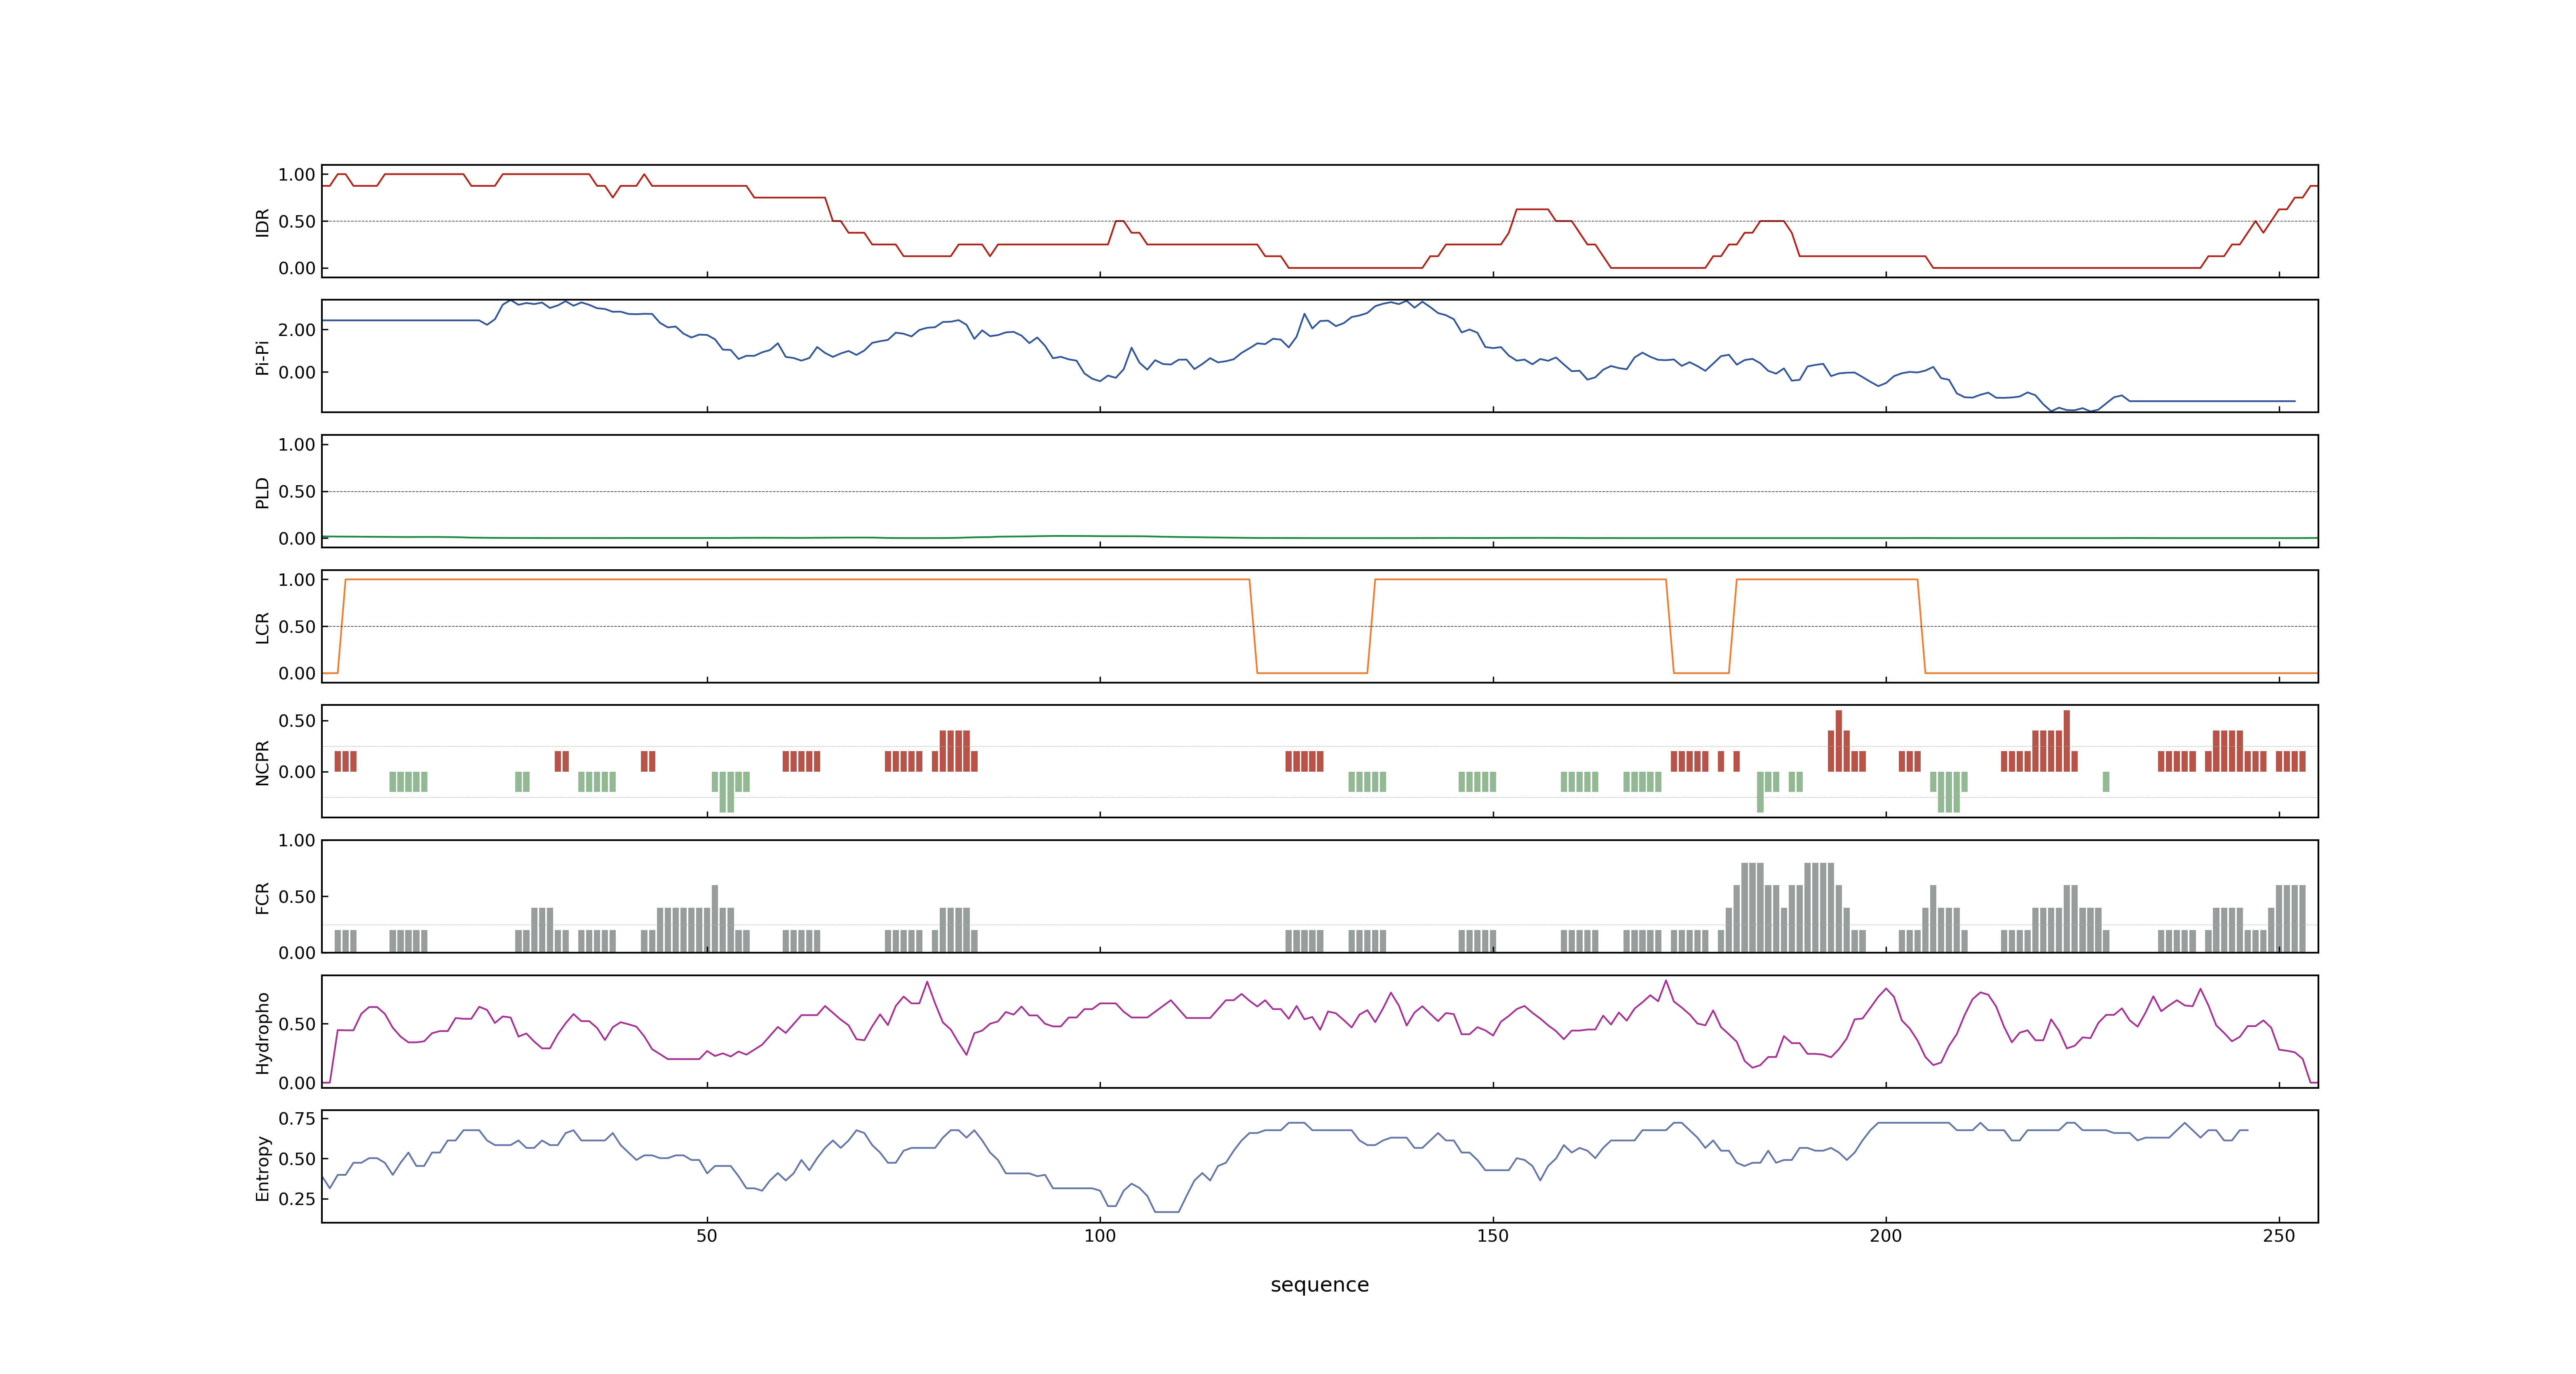The height and width of the screenshot is (1374, 2576).
Task: Click the x-axis tick label 50
Action: tap(707, 1236)
